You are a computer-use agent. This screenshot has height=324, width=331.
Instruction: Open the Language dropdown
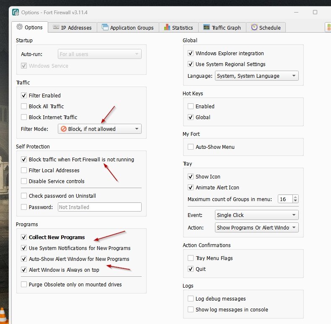click(x=257, y=76)
